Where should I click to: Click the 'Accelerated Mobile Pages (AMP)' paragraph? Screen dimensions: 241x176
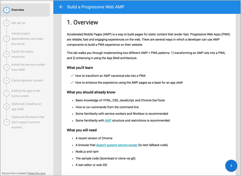[148, 39]
